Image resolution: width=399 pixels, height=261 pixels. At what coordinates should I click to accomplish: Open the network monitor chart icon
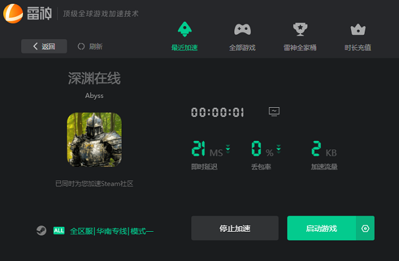coord(274,112)
